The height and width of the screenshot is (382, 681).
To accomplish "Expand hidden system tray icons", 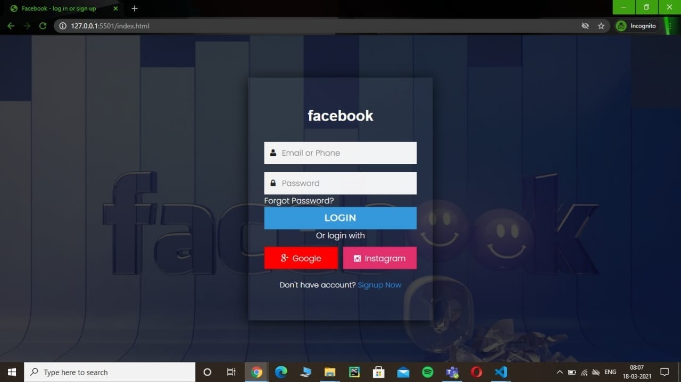I will 559,372.
